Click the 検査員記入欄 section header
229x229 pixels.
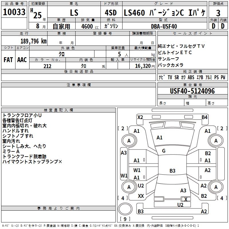coord(58,110)
